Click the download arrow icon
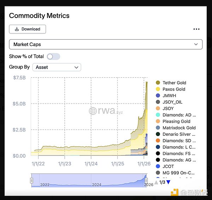Screen dimensions: 212x200 17,29
